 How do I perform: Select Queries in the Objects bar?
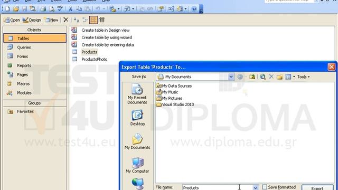35,47
